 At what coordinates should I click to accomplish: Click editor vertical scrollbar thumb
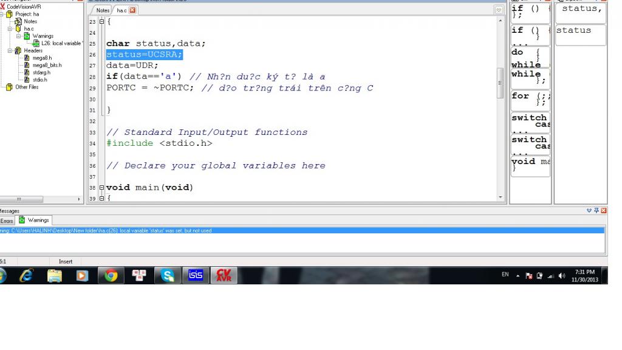tap(500, 83)
